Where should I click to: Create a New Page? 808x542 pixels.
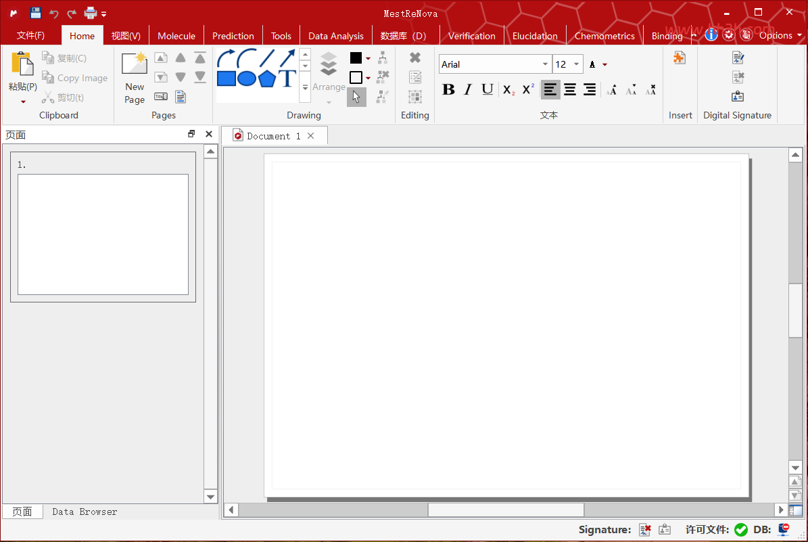pyautogui.click(x=135, y=78)
